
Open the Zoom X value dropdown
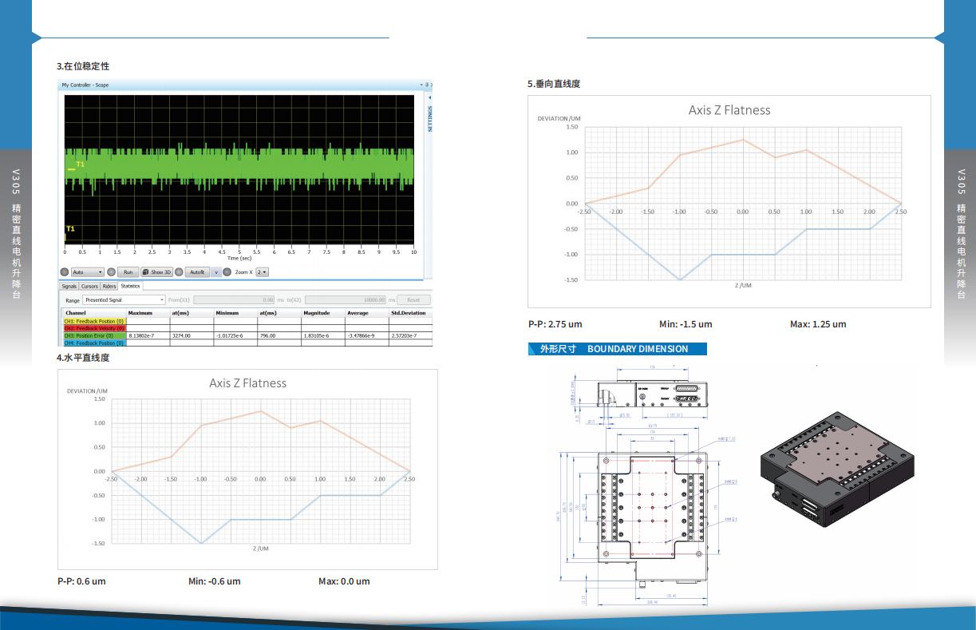click(x=262, y=271)
